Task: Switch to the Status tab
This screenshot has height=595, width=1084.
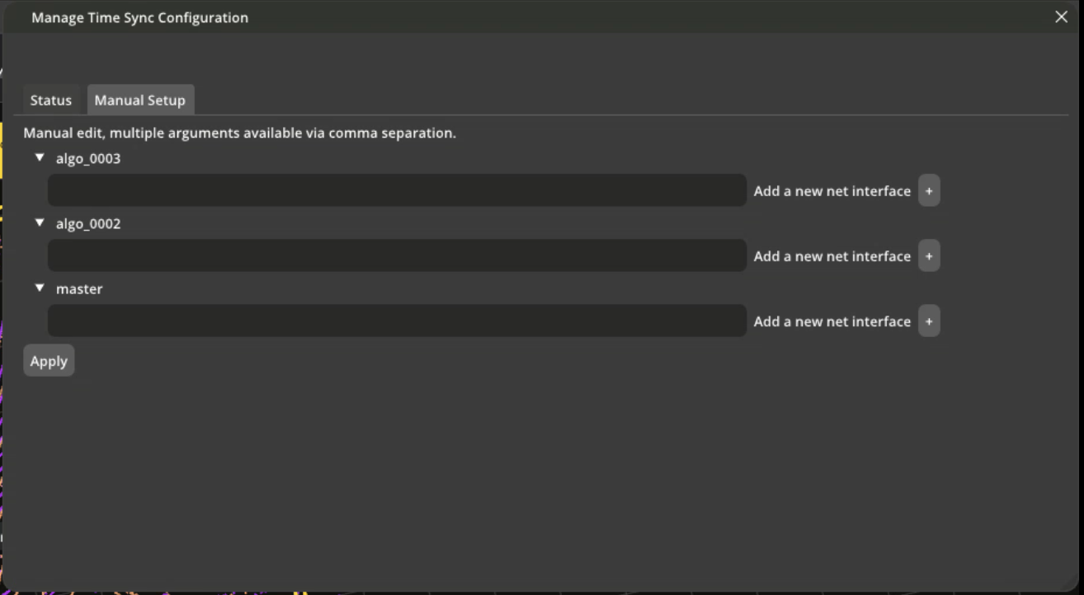Action: tap(51, 100)
